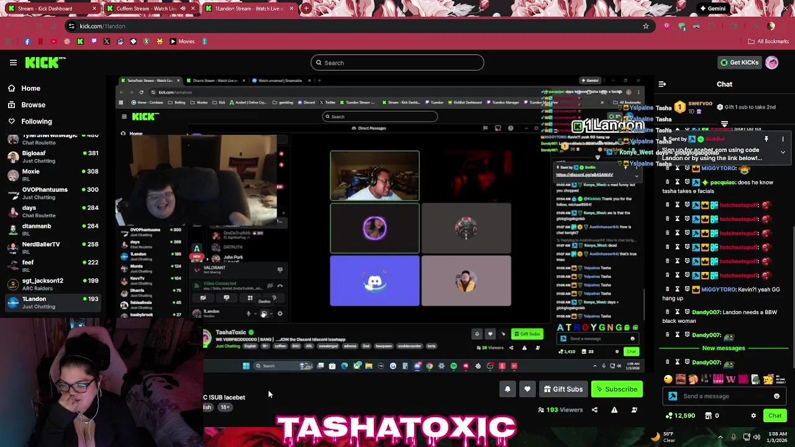Viewport: 795px width, 447px height.
Task: Open the X (Twitter) bookmark
Action: 107,42
